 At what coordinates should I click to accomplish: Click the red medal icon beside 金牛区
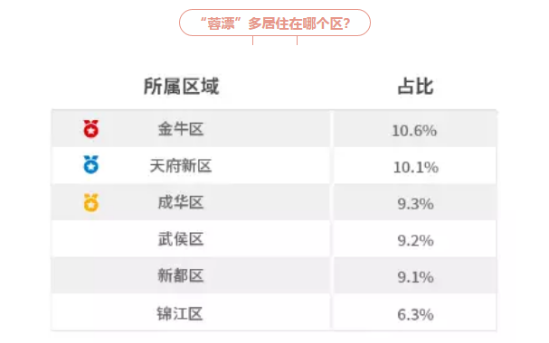[x=91, y=128]
